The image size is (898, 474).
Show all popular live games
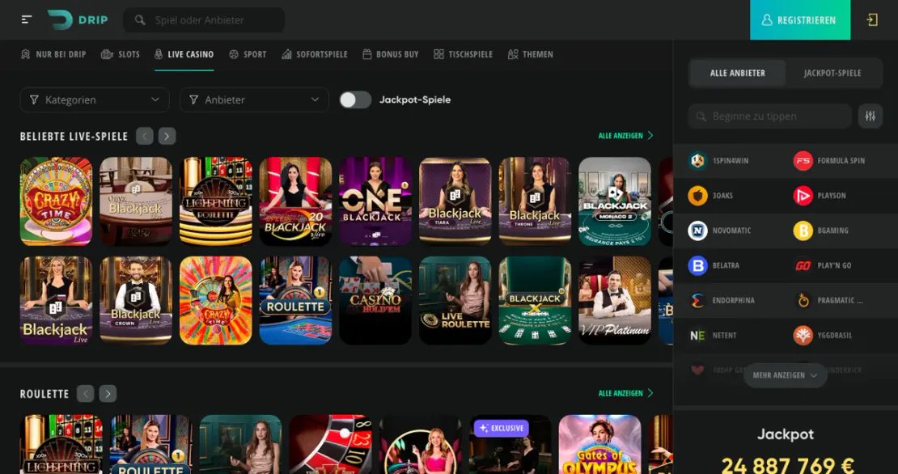tap(625, 136)
